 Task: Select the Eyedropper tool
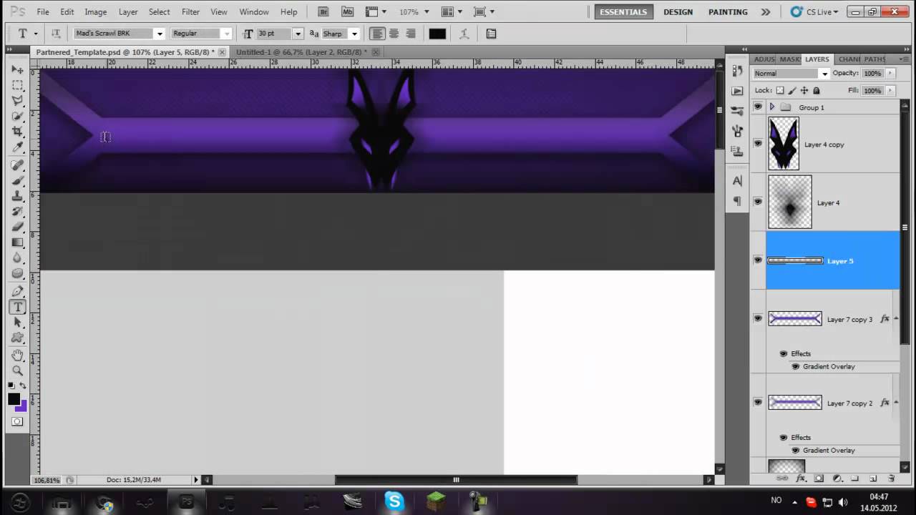point(17,147)
